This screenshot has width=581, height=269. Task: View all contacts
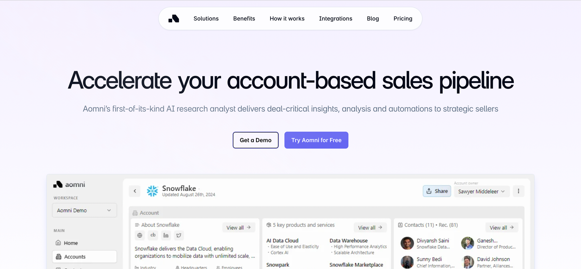(502, 227)
